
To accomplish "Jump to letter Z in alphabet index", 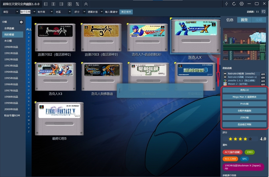I will pyautogui.click(x=29, y=131).
